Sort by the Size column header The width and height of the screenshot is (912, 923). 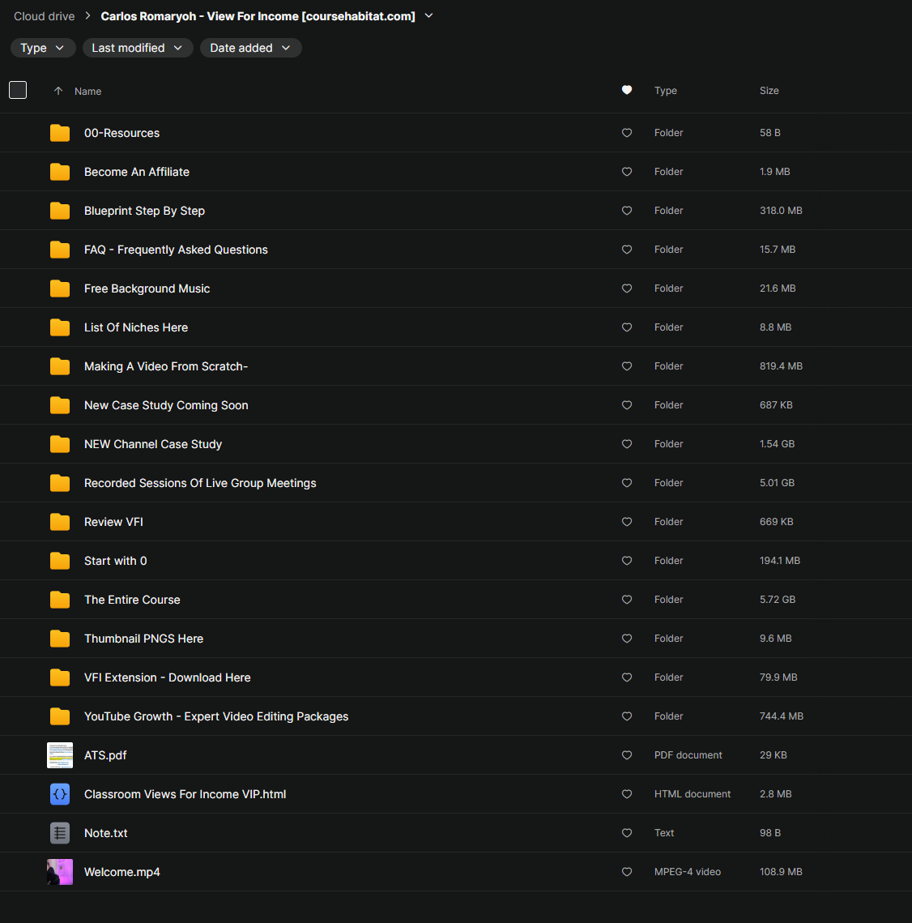click(x=769, y=91)
